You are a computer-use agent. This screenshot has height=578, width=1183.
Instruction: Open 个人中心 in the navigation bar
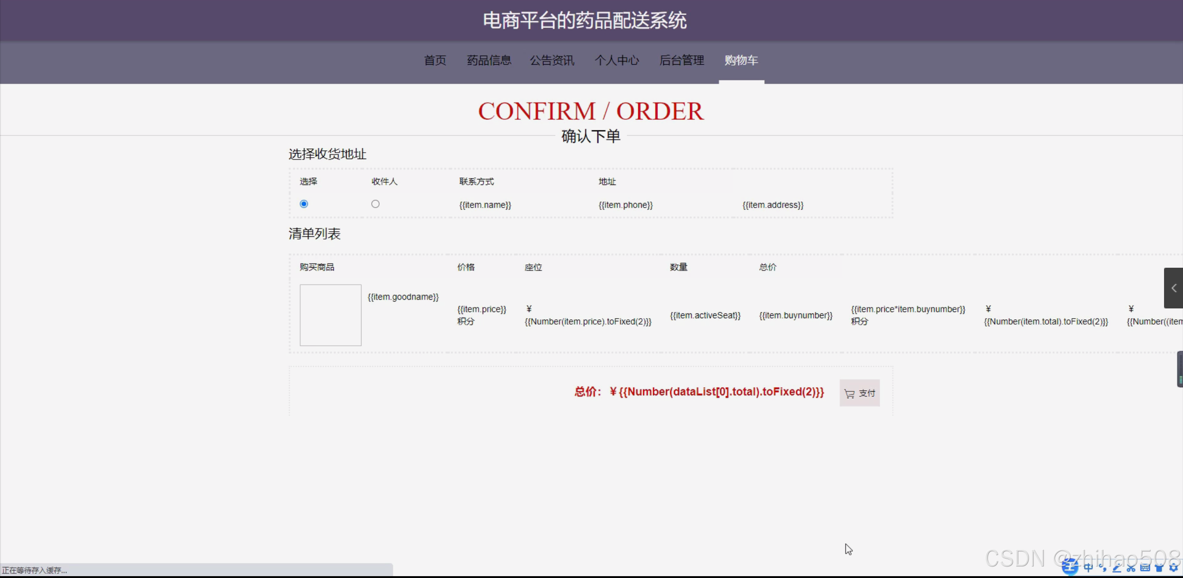617,60
